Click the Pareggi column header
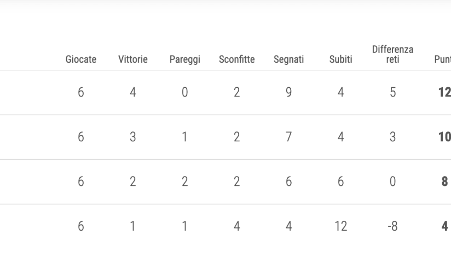This screenshot has height=253, width=451. pos(184,60)
